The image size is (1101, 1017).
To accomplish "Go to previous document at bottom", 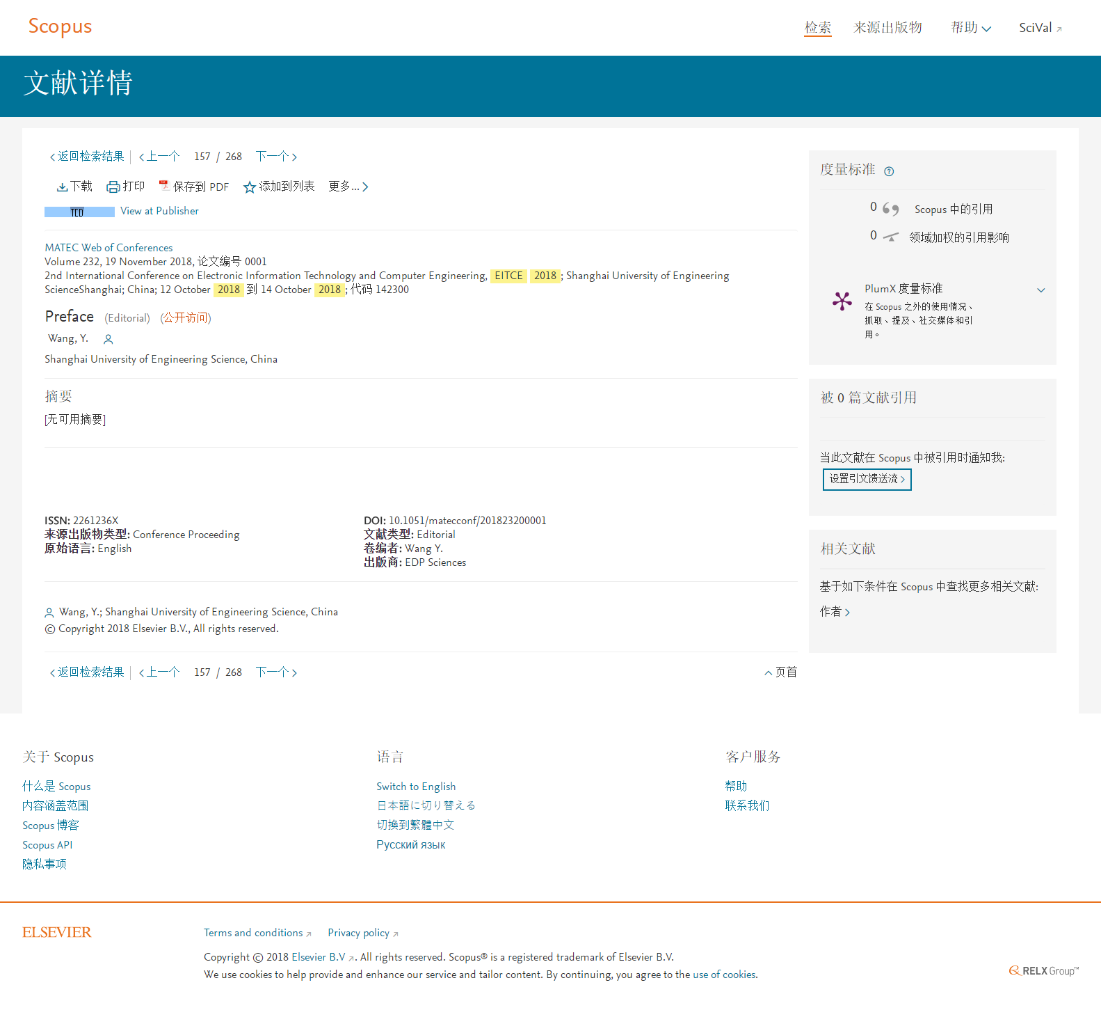I will point(159,672).
